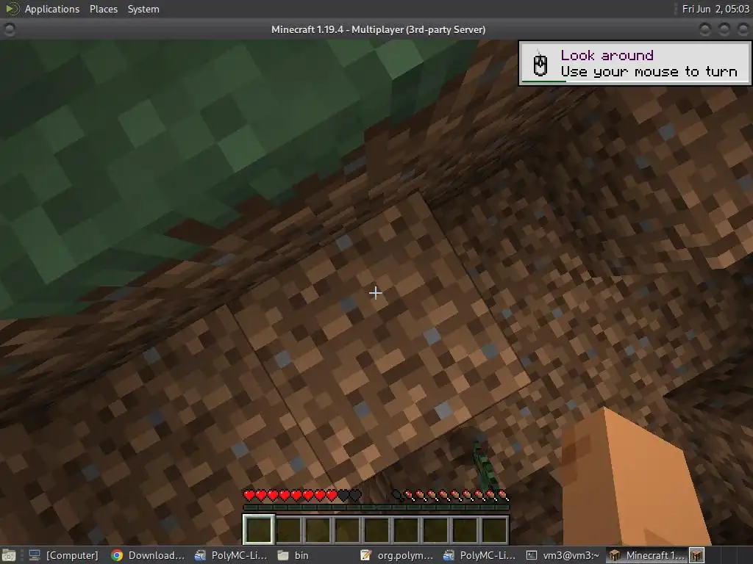Select the fifth hotbar slot
The width and height of the screenshot is (753, 564).
(x=377, y=529)
